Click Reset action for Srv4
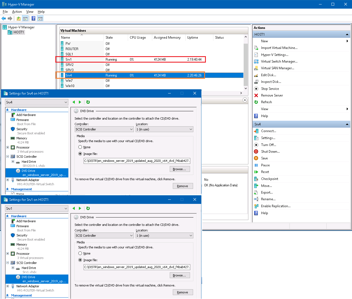Screen dimensions: 352x299 click(x=265, y=172)
